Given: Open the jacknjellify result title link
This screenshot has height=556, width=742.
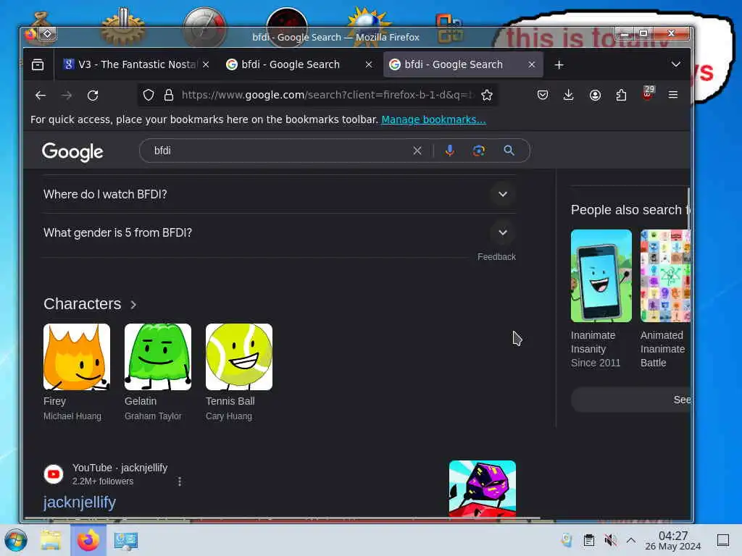Looking at the screenshot, I should (x=80, y=502).
